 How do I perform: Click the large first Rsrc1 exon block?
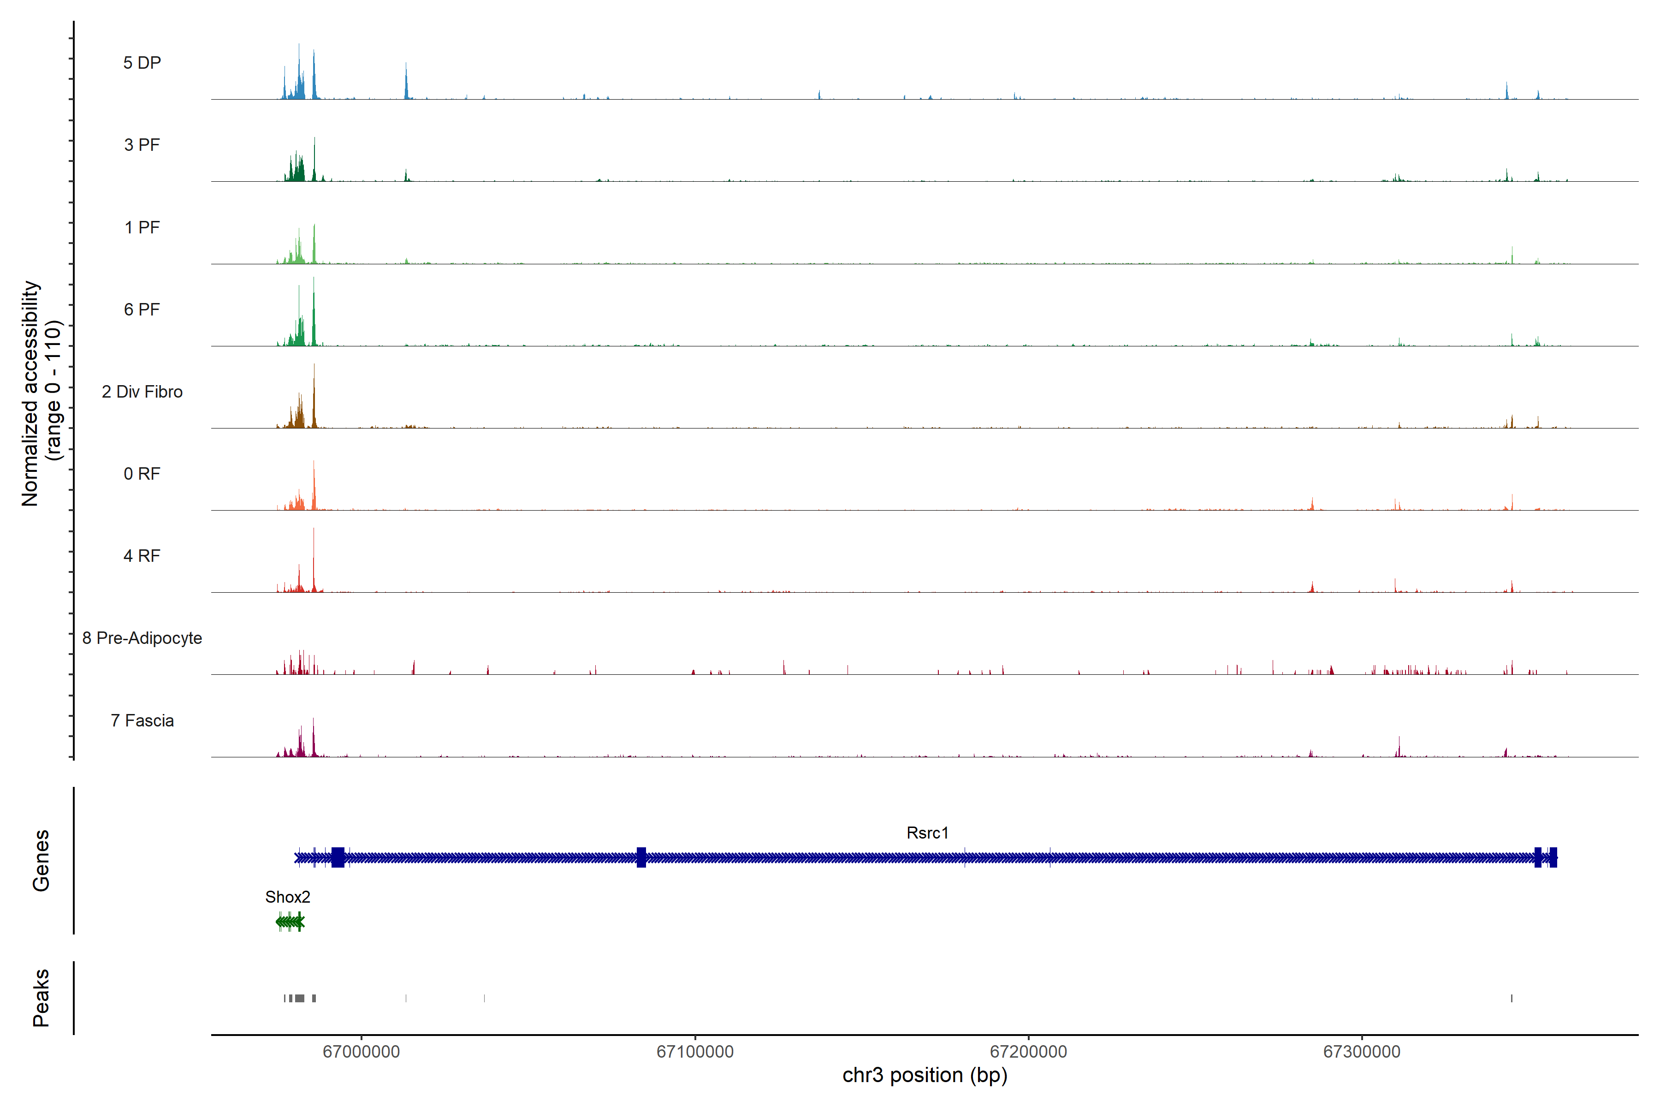coord(338,857)
